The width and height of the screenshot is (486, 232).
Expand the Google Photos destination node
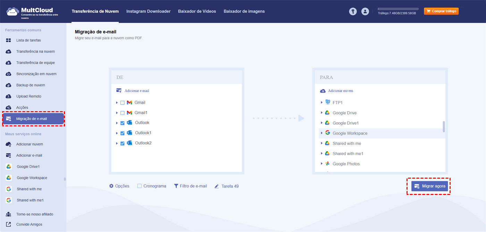[x=322, y=164]
